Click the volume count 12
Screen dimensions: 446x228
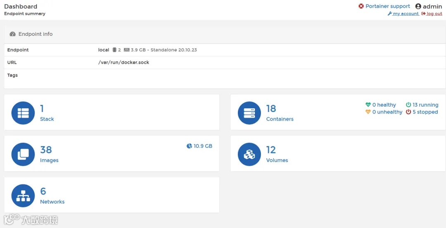[271, 150]
